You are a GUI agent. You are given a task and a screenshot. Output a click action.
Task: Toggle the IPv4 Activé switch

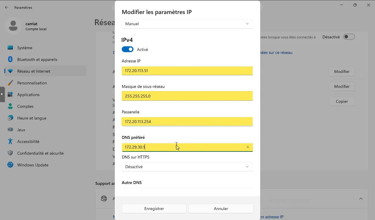[128, 50]
